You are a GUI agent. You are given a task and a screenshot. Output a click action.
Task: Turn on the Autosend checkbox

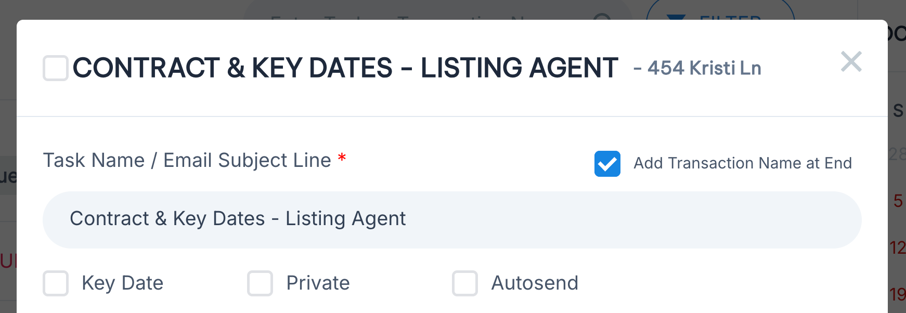(x=465, y=283)
